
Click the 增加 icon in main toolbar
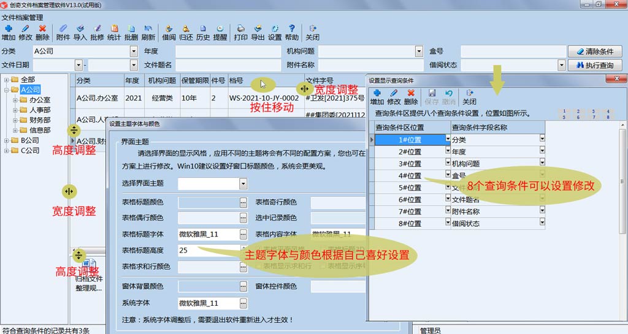pos(9,29)
